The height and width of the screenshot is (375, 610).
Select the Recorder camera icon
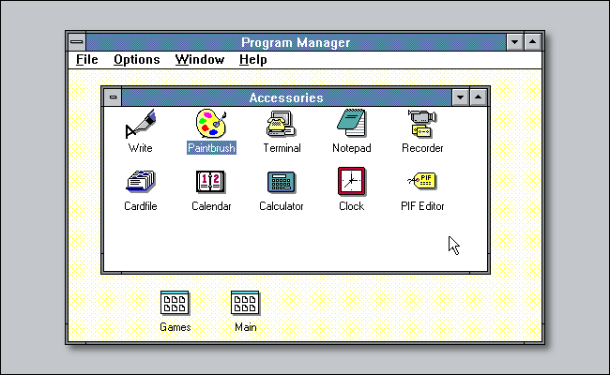(x=422, y=125)
